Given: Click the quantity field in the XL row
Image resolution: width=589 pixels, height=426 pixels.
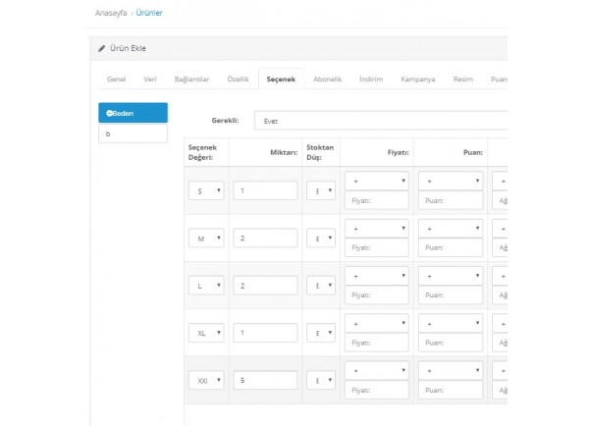Looking at the screenshot, I should point(265,333).
